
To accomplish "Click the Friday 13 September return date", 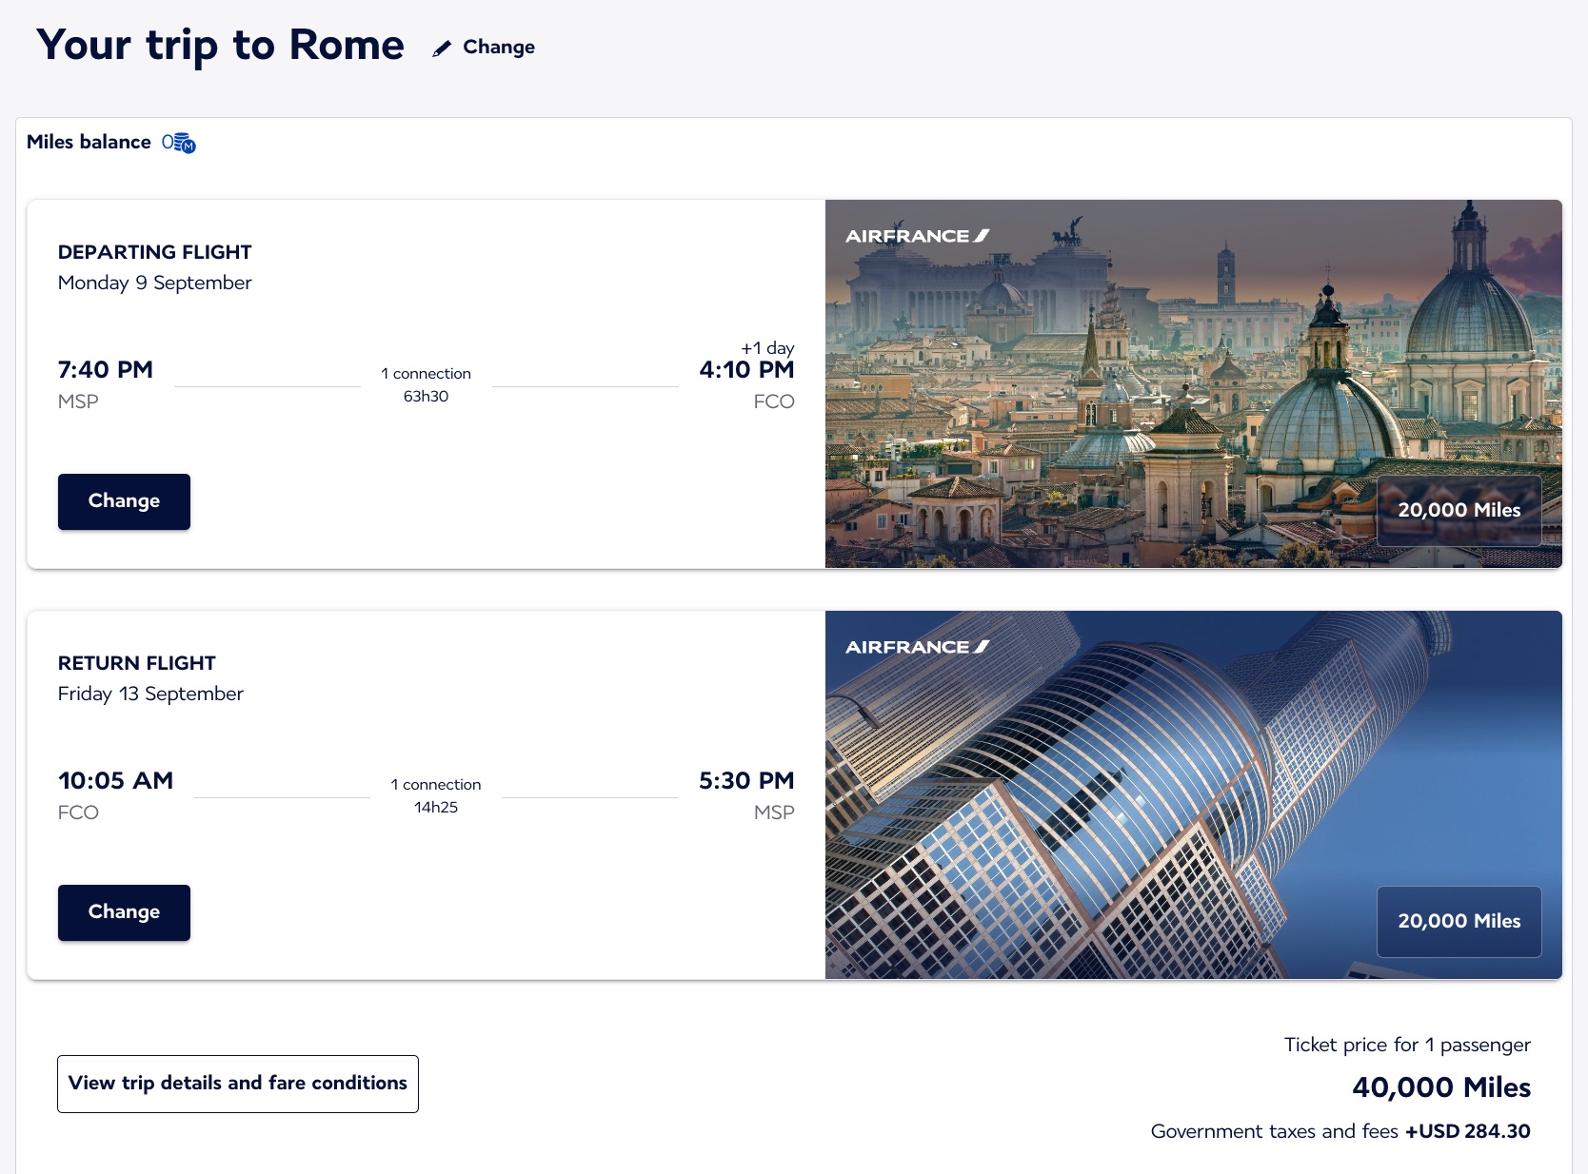I will (150, 694).
